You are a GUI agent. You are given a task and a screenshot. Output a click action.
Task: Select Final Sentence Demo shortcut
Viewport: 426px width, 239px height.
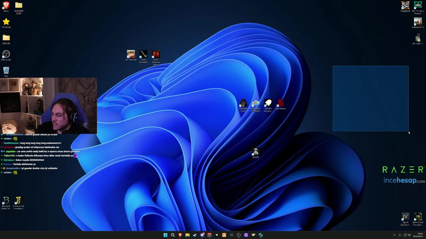(156, 58)
